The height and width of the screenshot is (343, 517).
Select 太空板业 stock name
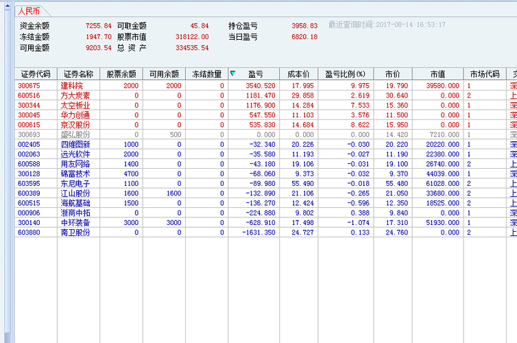coord(75,106)
